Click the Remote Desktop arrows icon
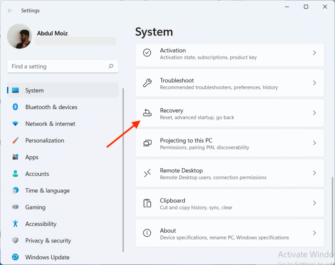This screenshot has width=335, height=265. 147,173
